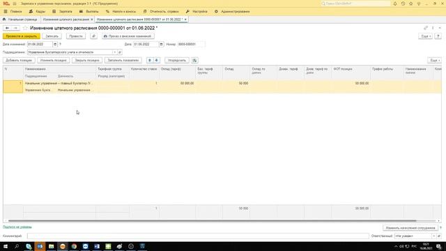The height and width of the screenshot is (251, 446).
Task: Click the Изменить позицию button
Action: click(x=53, y=61)
